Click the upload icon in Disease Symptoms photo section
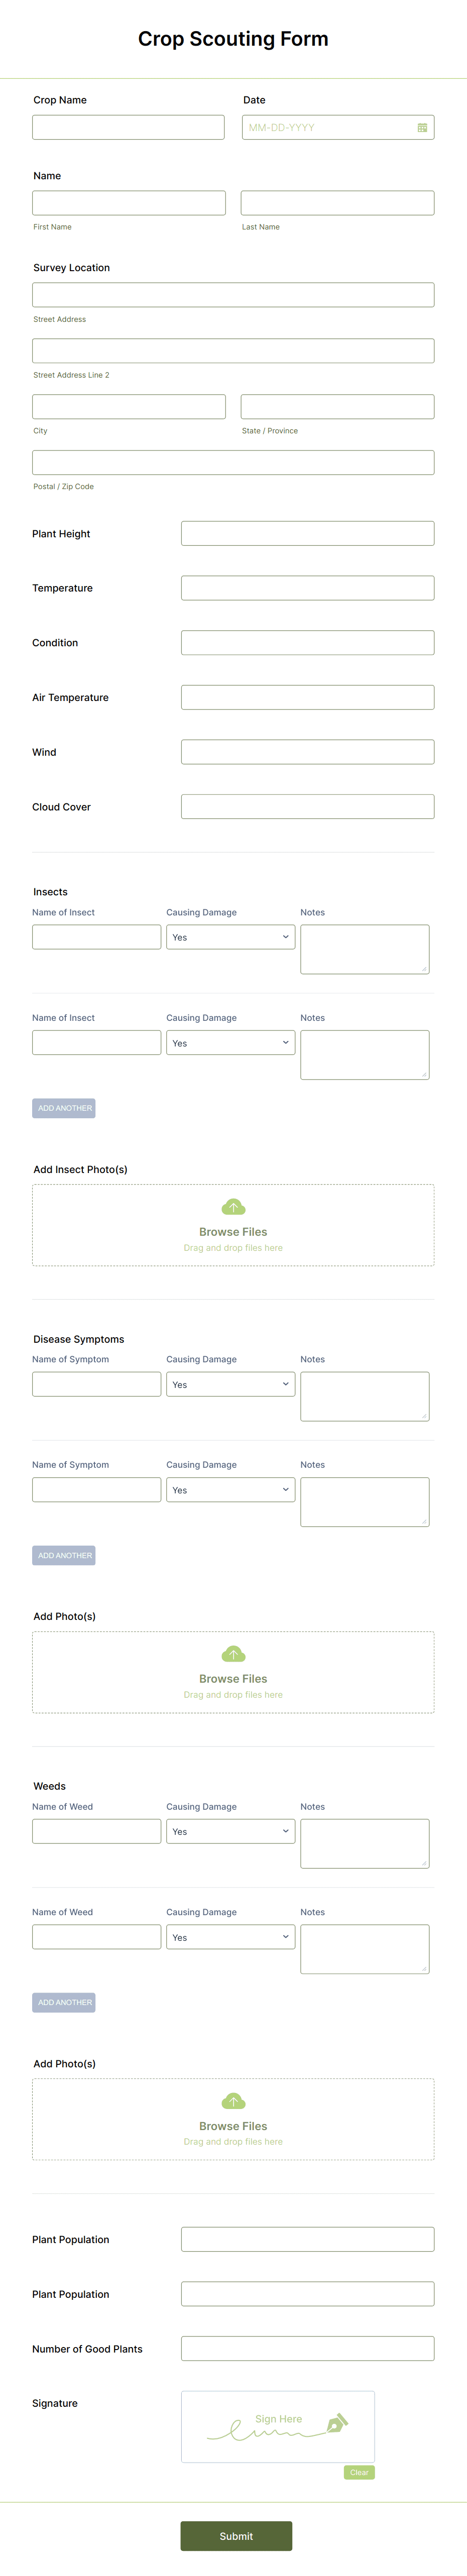 coord(233,1653)
